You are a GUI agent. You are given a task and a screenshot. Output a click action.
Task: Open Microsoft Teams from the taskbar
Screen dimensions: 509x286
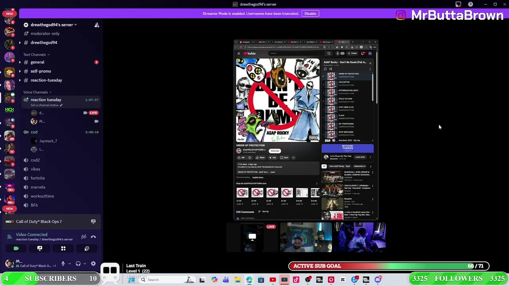coord(226,280)
